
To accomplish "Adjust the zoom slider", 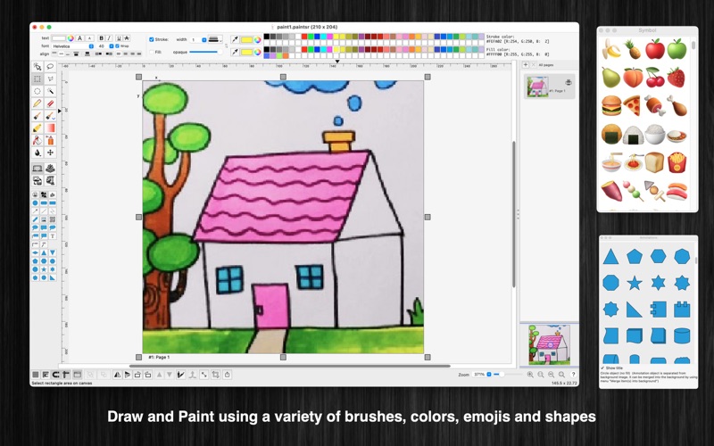I will click(508, 375).
